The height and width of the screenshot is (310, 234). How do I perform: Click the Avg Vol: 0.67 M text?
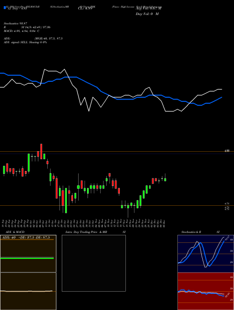click(148, 8)
